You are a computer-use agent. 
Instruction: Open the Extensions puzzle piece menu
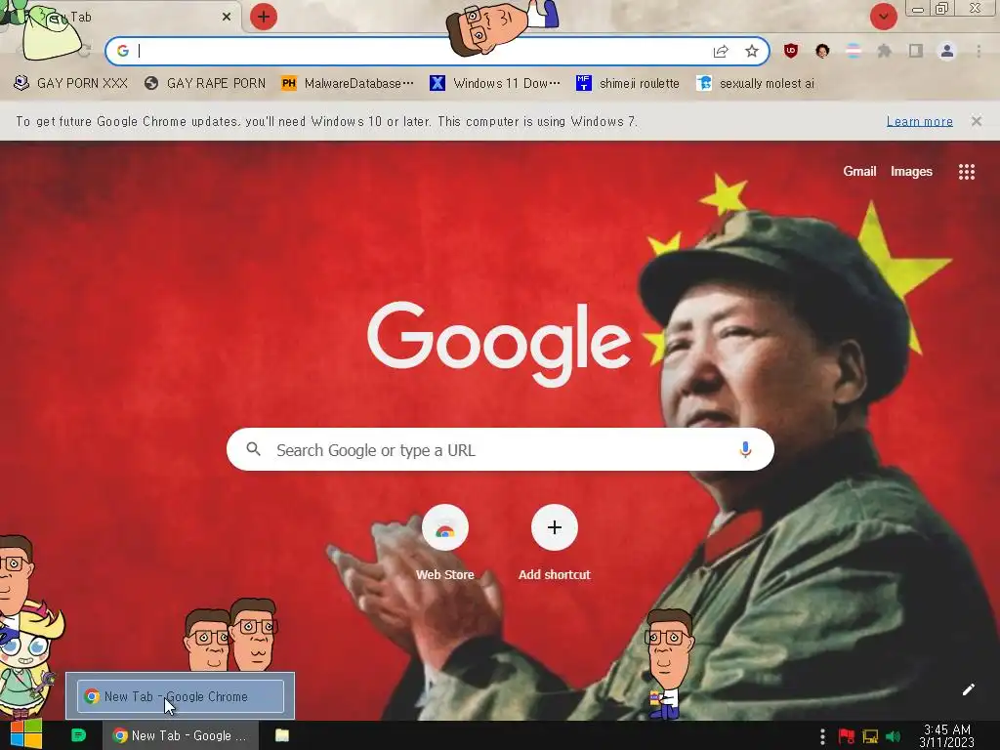point(885,51)
